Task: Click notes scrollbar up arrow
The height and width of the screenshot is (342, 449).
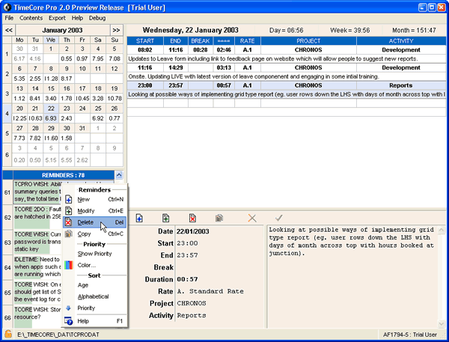Action: click(442, 230)
